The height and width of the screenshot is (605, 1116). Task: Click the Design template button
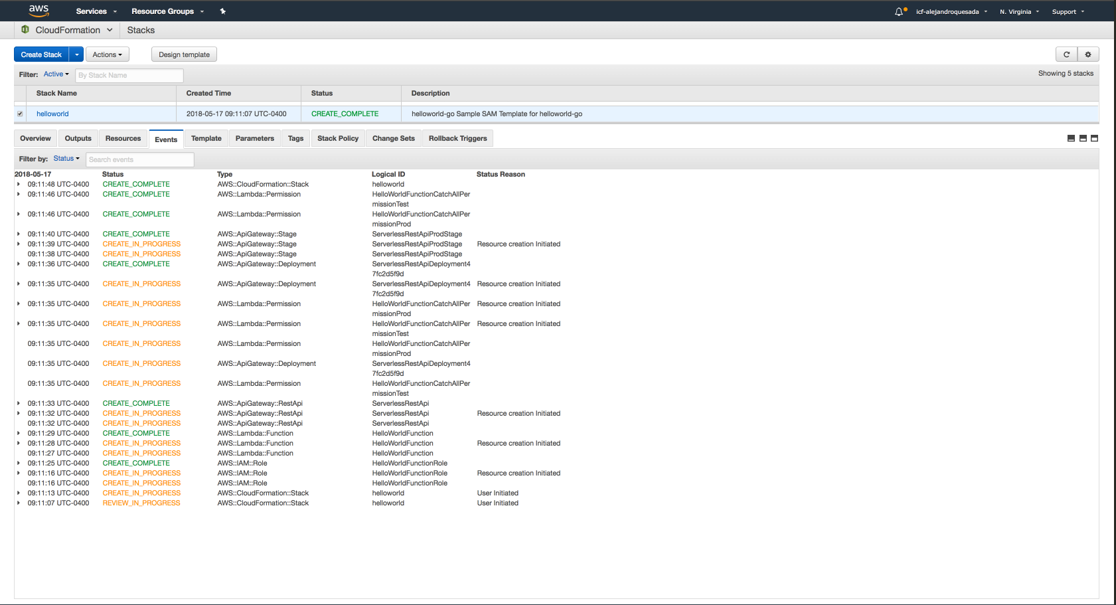(184, 54)
